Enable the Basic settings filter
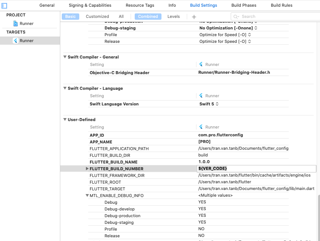The height and width of the screenshot is (241, 320). [x=70, y=17]
